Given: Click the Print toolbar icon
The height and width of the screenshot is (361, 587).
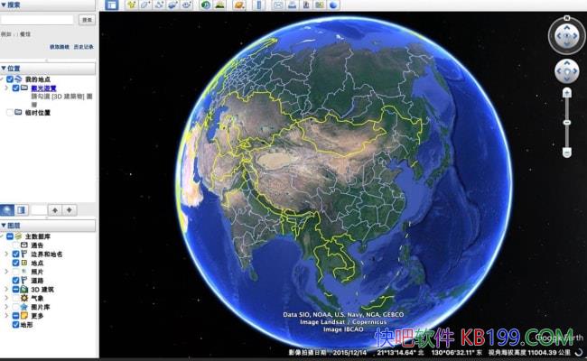Looking at the screenshot, I should pyautogui.click(x=293, y=5).
